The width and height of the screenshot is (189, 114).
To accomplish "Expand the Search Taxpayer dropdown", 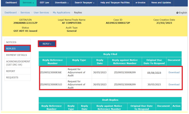I will (x=84, y=2).
